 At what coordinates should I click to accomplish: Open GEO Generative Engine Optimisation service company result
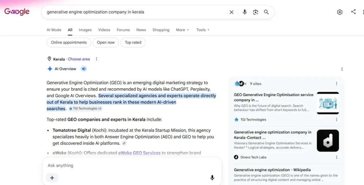[274, 97]
